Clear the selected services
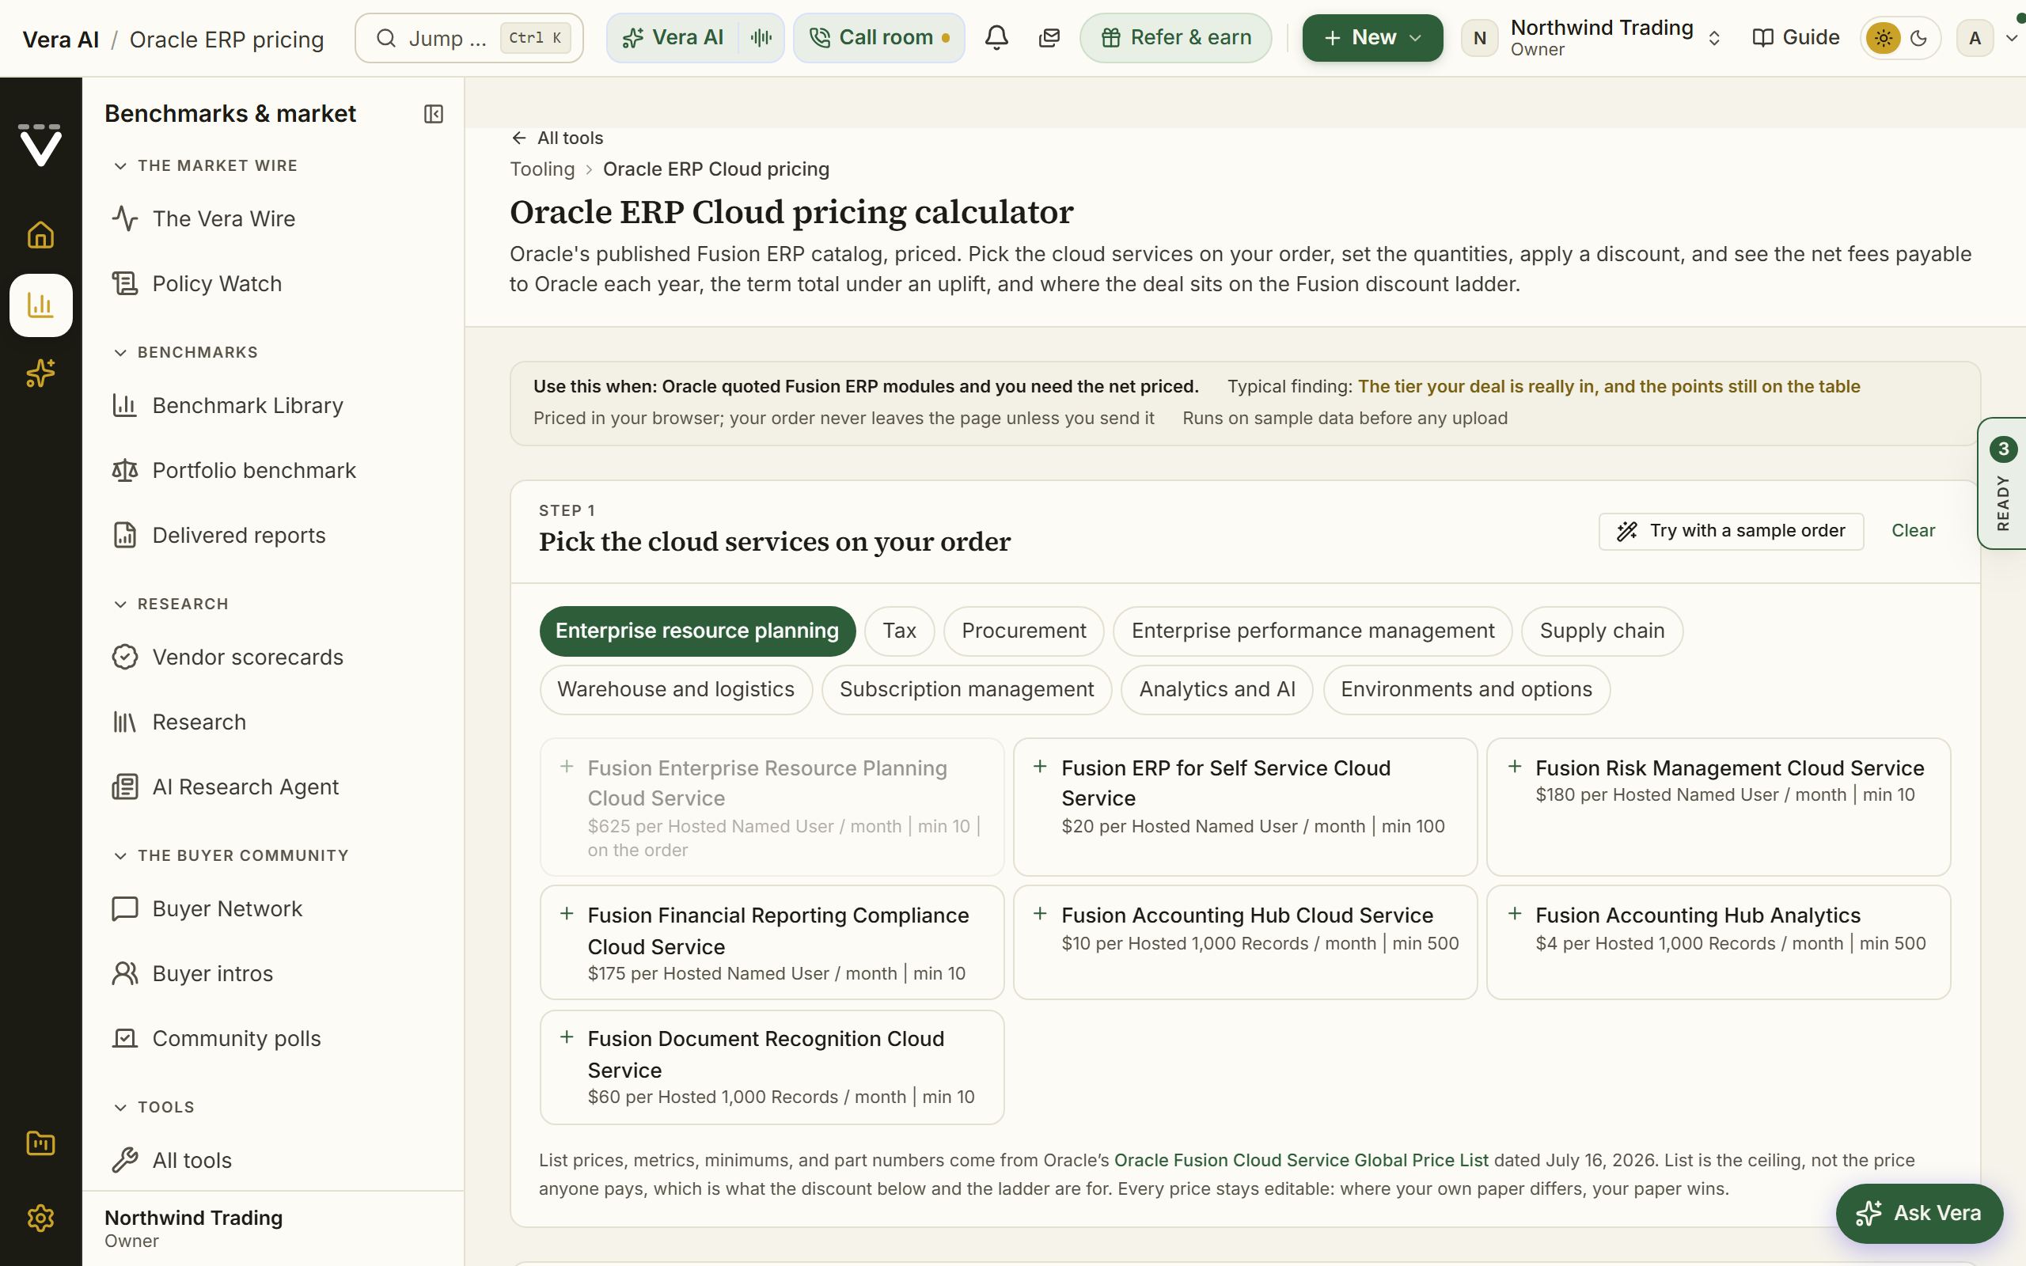This screenshot has height=1266, width=2026. (x=1913, y=531)
